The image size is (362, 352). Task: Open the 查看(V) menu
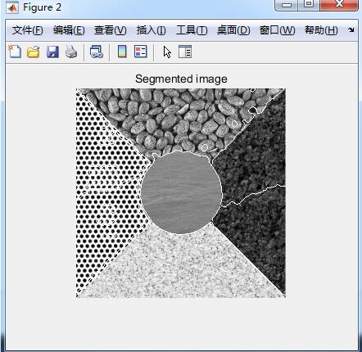[111, 30]
